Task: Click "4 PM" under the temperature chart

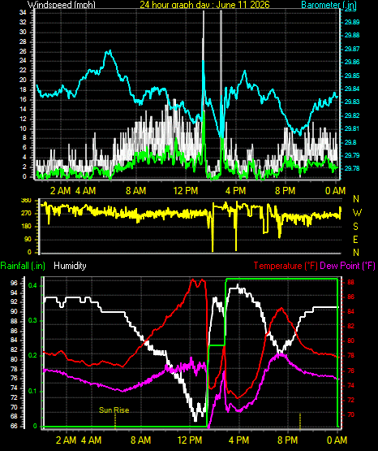Action: click(238, 440)
